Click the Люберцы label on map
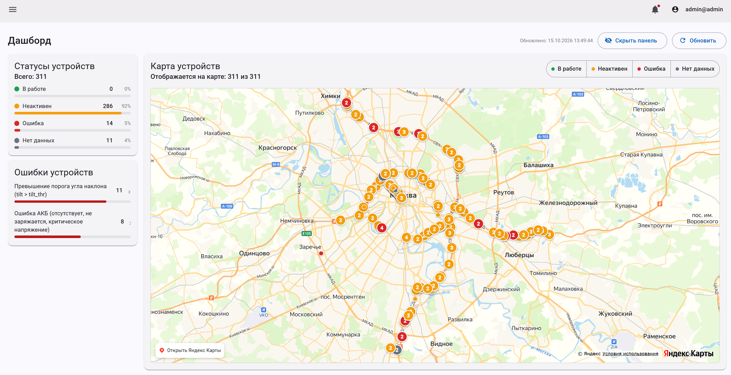The height and width of the screenshot is (375, 731). point(519,255)
